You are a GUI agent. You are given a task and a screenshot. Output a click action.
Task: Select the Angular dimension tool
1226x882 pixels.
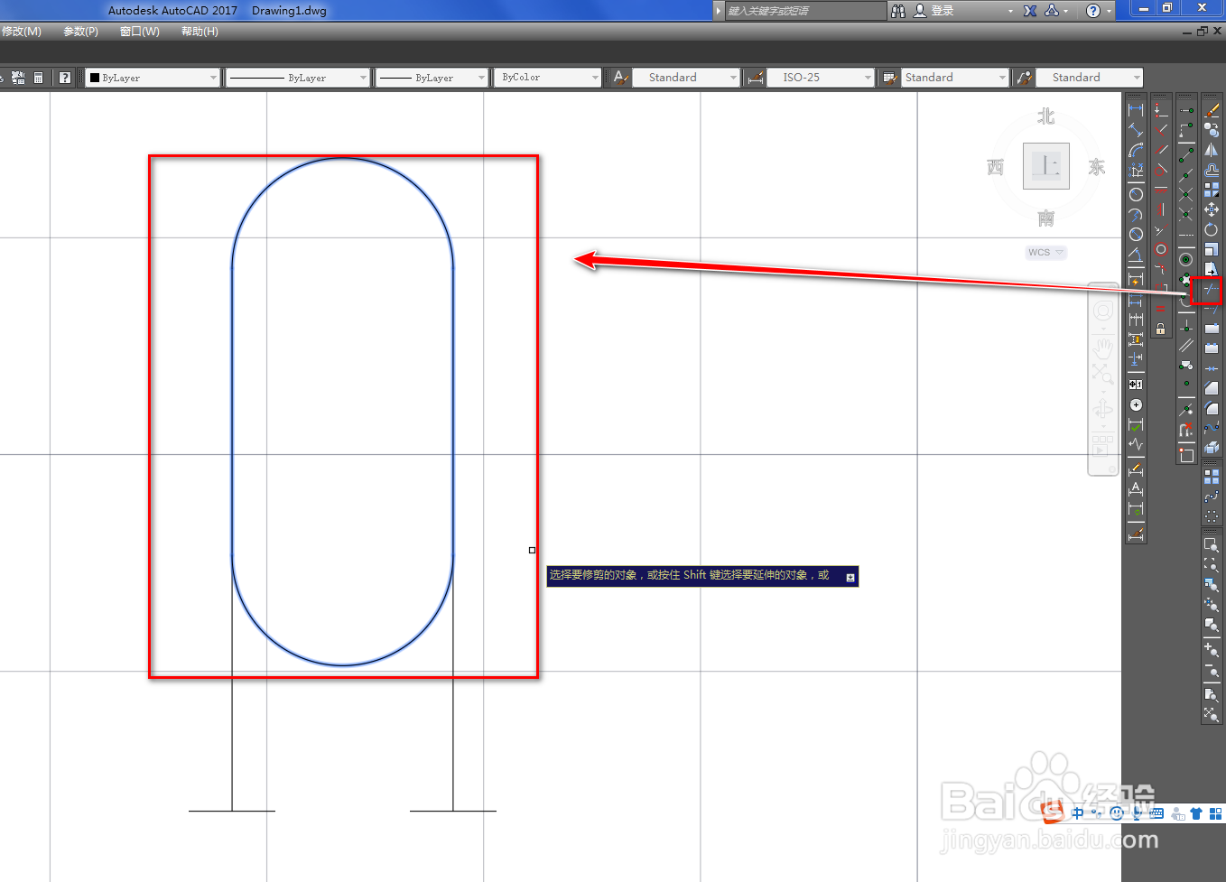(1136, 254)
